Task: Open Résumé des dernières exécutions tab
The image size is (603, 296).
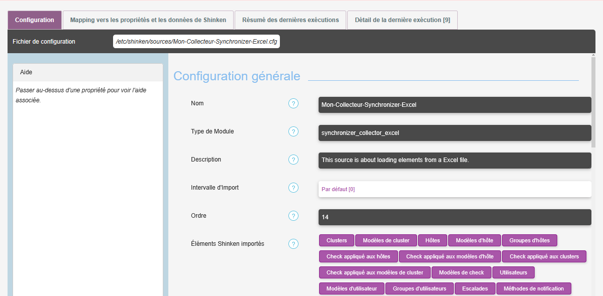Action: click(290, 20)
